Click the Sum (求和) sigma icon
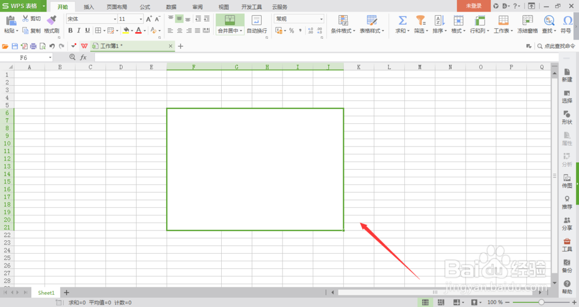The image size is (579, 307). 402,20
